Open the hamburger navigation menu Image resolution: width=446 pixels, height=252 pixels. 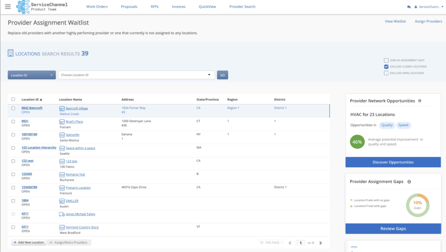[7, 7]
